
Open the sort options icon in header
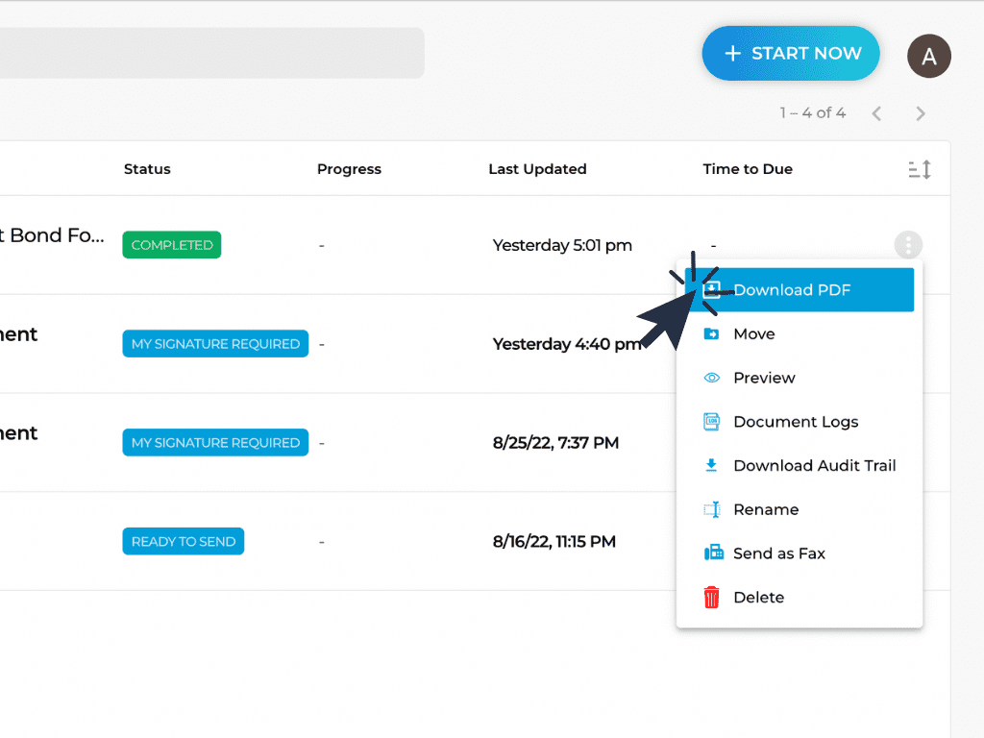(x=920, y=169)
